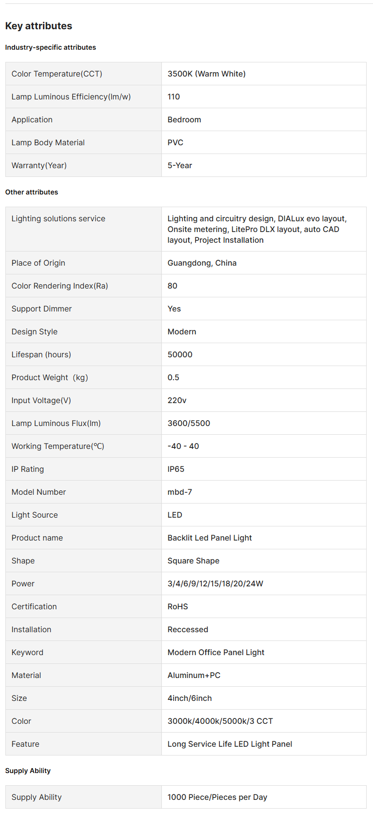
Task: Select the 3500K (Warm White) value
Action: 206,74
